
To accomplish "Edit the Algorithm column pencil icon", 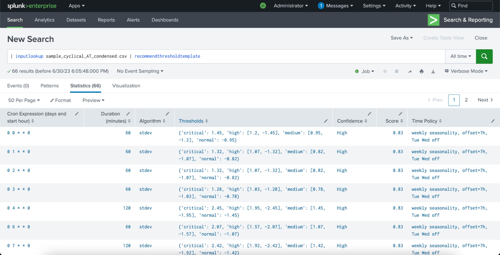I will tap(167, 114).
